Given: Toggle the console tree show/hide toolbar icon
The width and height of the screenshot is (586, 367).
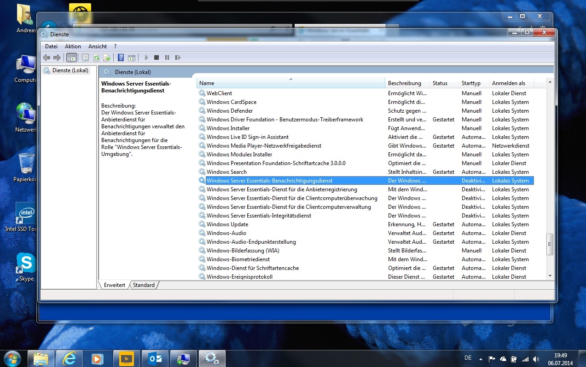Looking at the screenshot, I should tap(71, 57).
